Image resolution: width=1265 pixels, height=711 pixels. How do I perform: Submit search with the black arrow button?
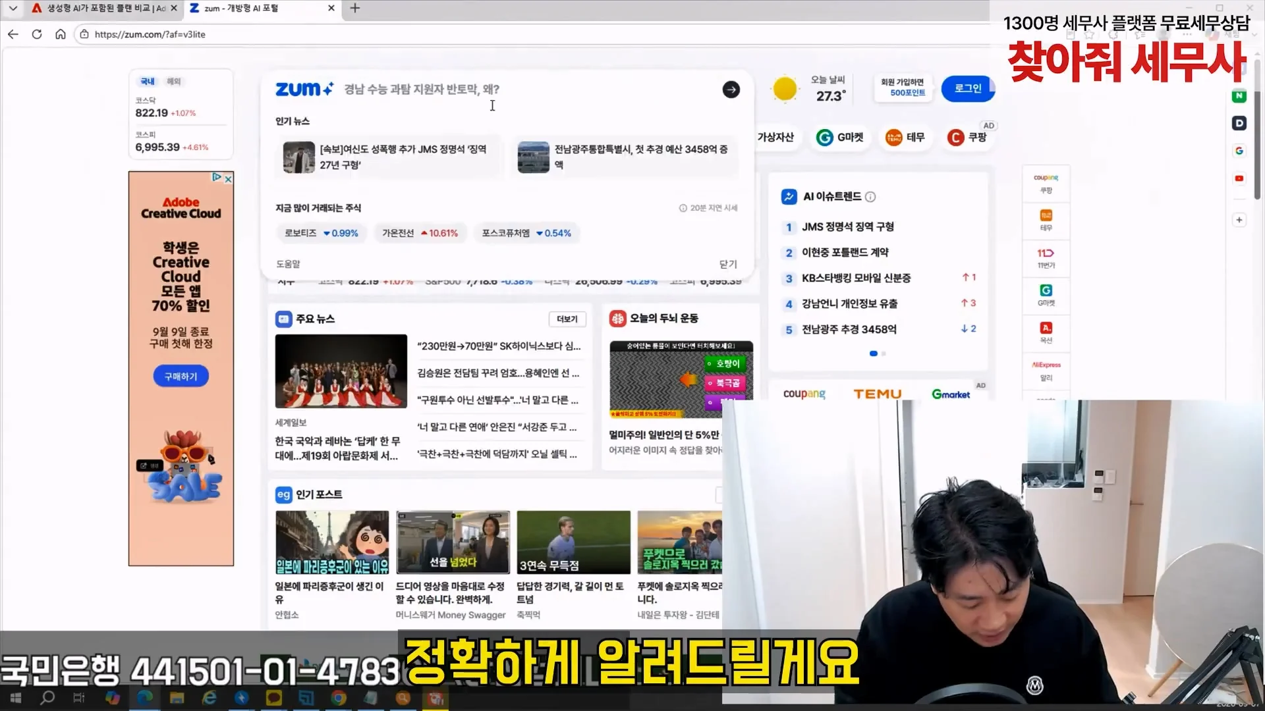click(731, 90)
